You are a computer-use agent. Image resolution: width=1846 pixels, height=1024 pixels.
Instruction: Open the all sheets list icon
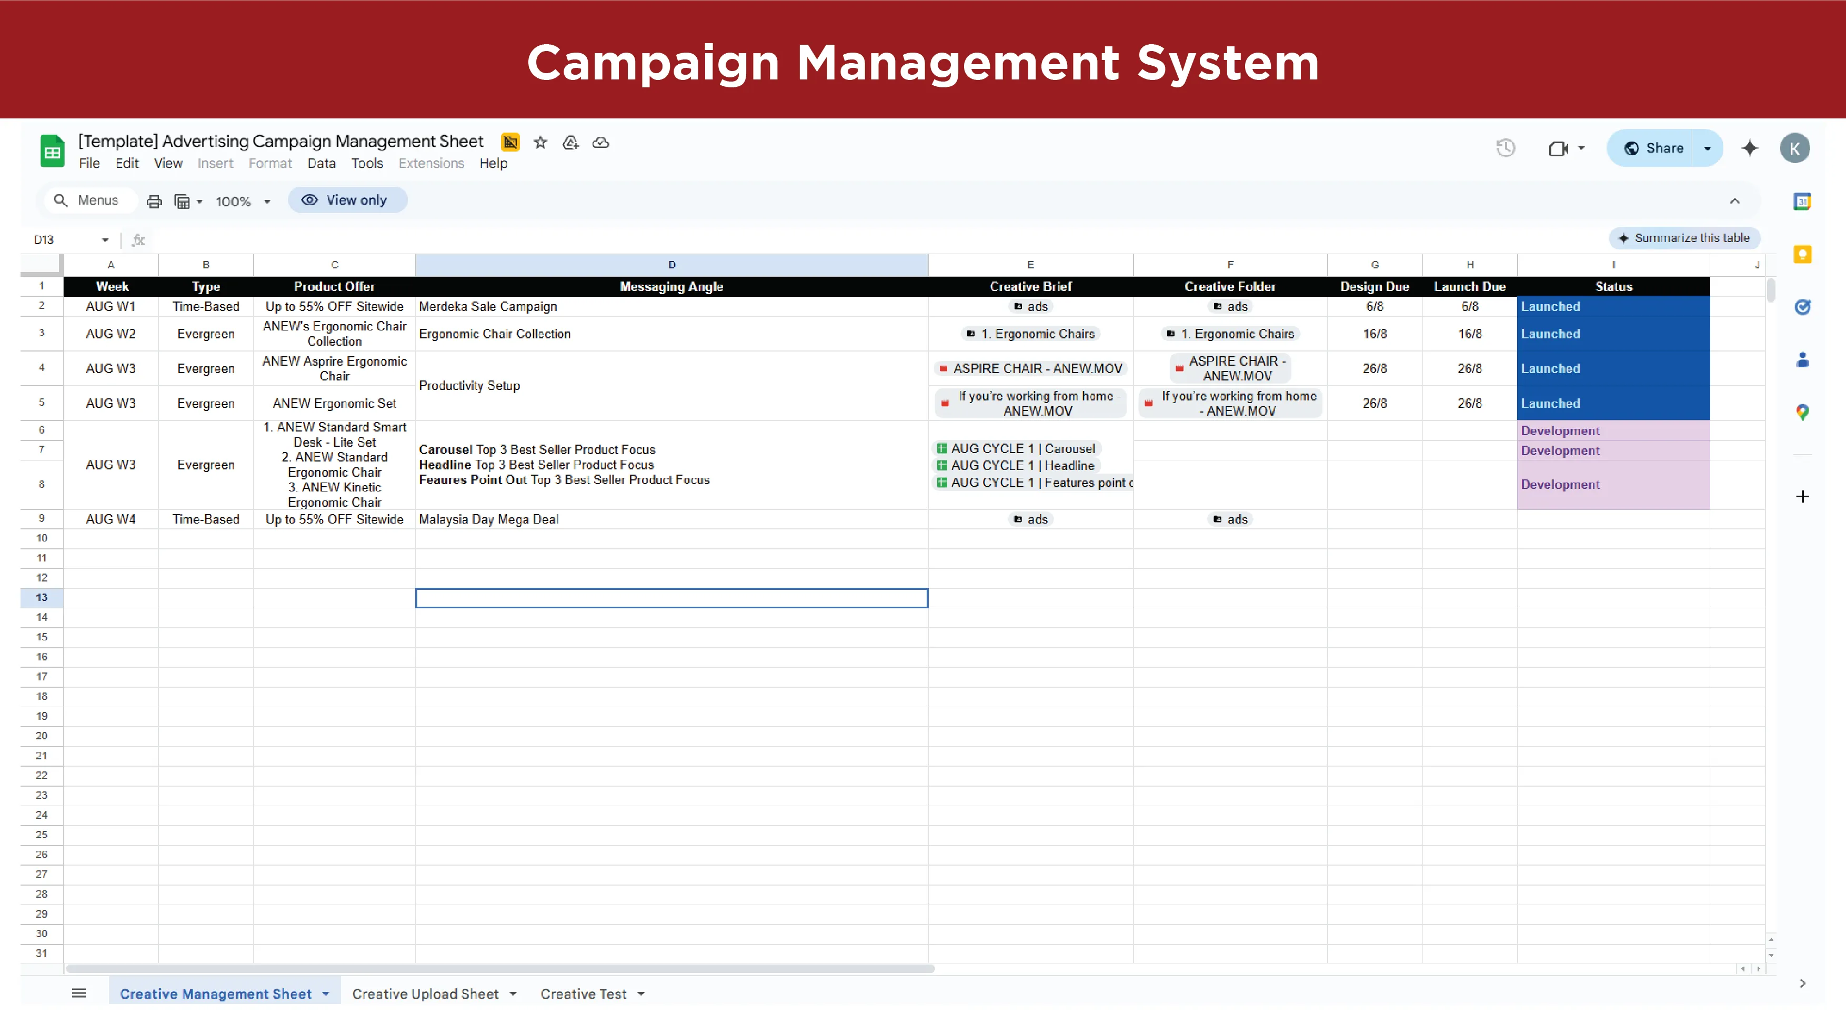[x=79, y=992]
